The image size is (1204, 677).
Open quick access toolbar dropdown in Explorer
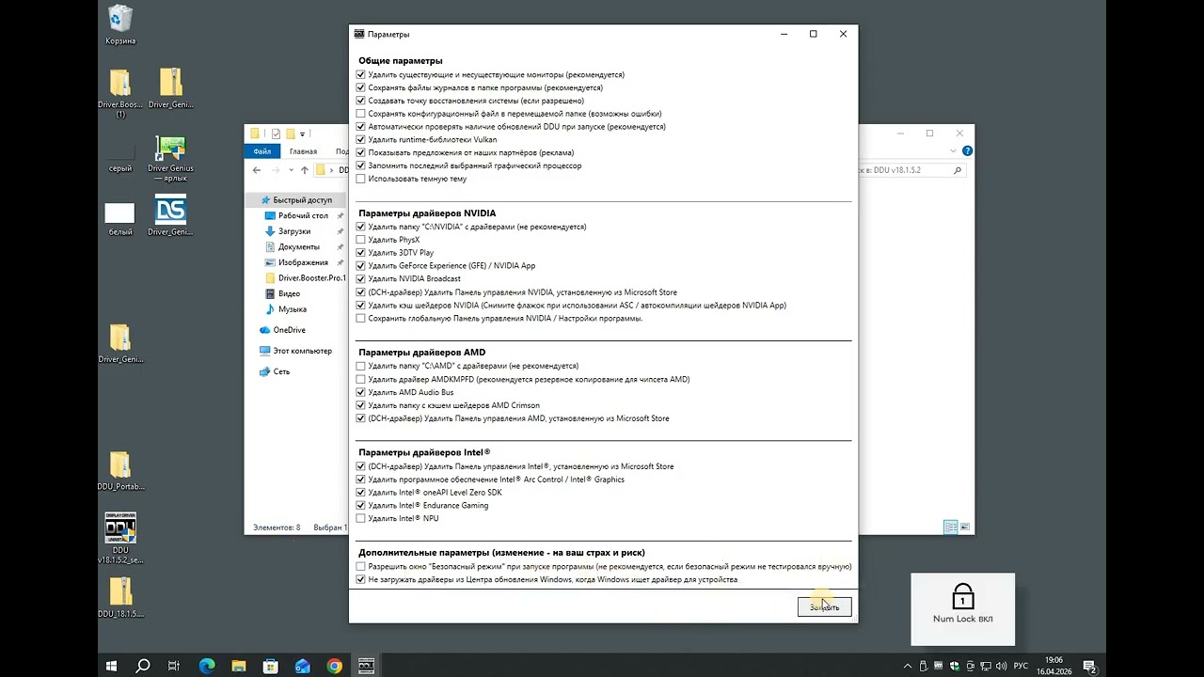coord(303,134)
